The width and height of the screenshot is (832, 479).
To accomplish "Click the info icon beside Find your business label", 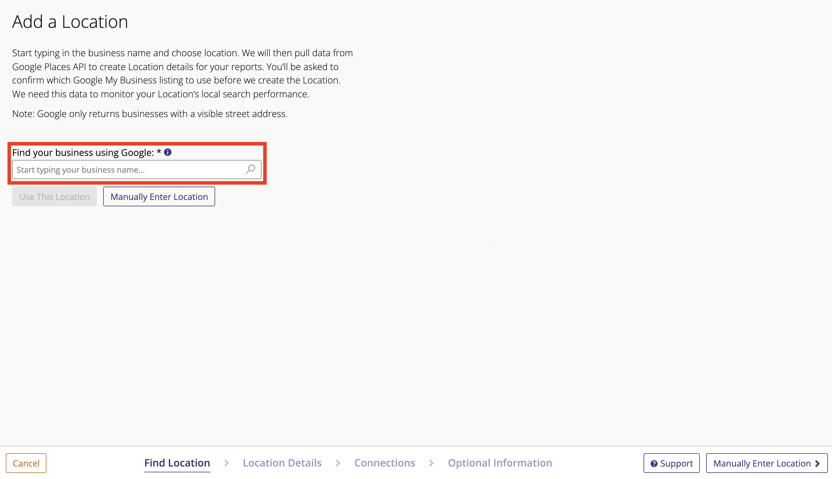I will pos(168,152).
